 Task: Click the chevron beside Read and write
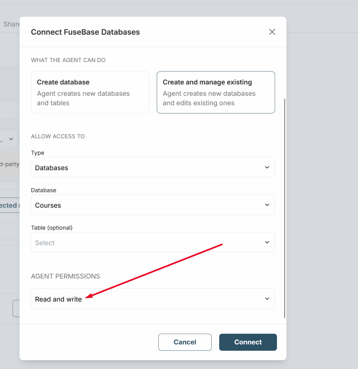pos(267,298)
